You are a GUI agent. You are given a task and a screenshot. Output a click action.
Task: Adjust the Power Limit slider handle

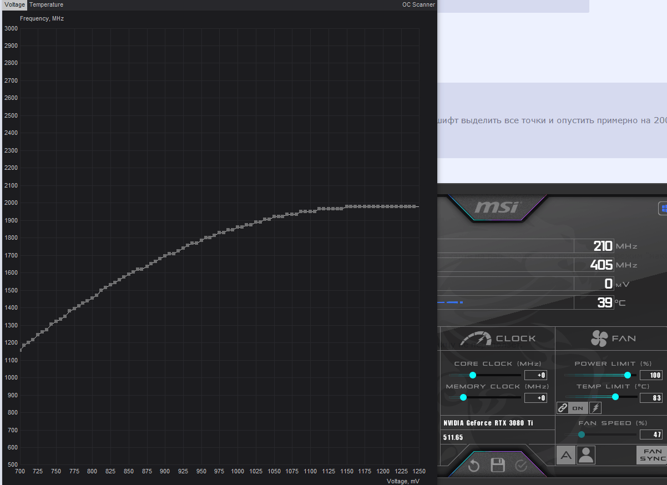[628, 375]
